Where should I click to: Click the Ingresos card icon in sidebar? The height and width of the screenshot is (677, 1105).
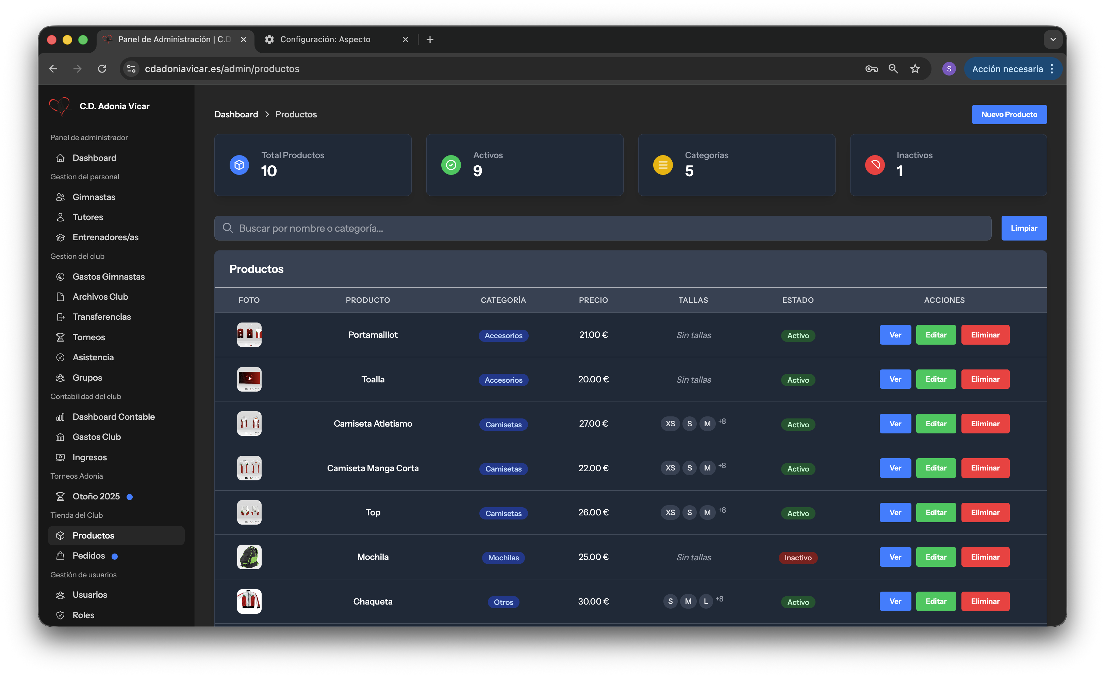point(61,457)
